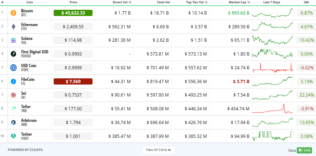Sort by Market Cap column header
Viewport: 316px width, 156px height.
click(x=238, y=3)
